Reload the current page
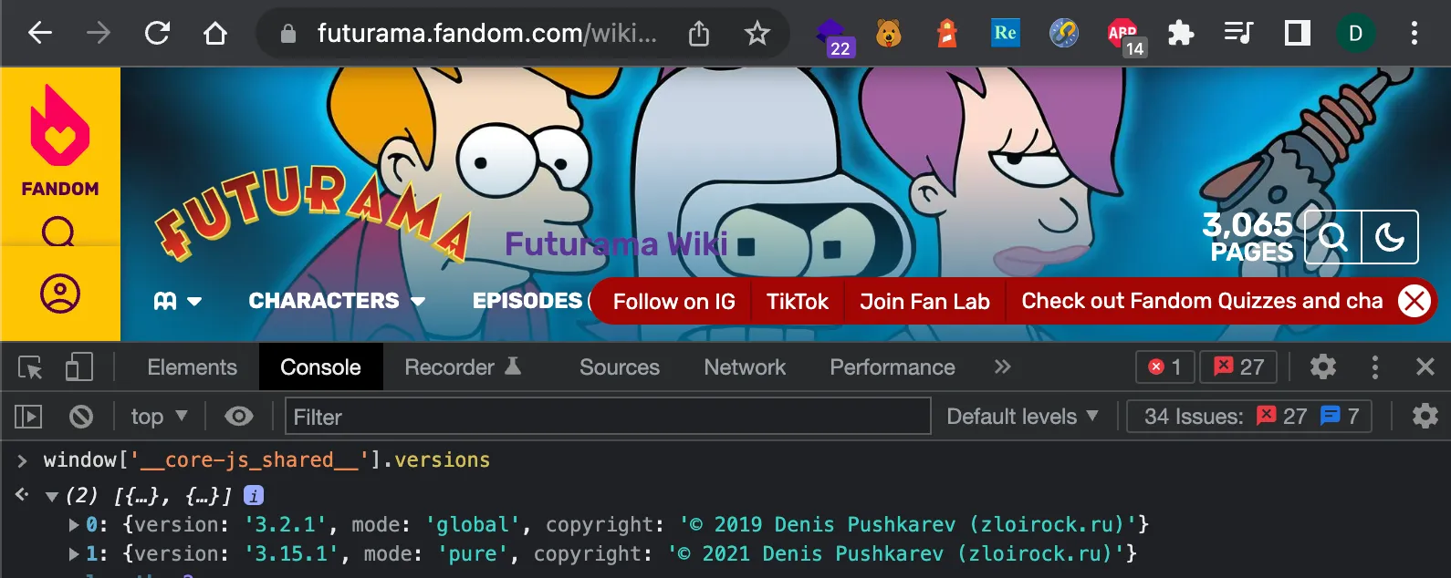Image resolution: width=1451 pixels, height=578 pixels. coord(157,34)
